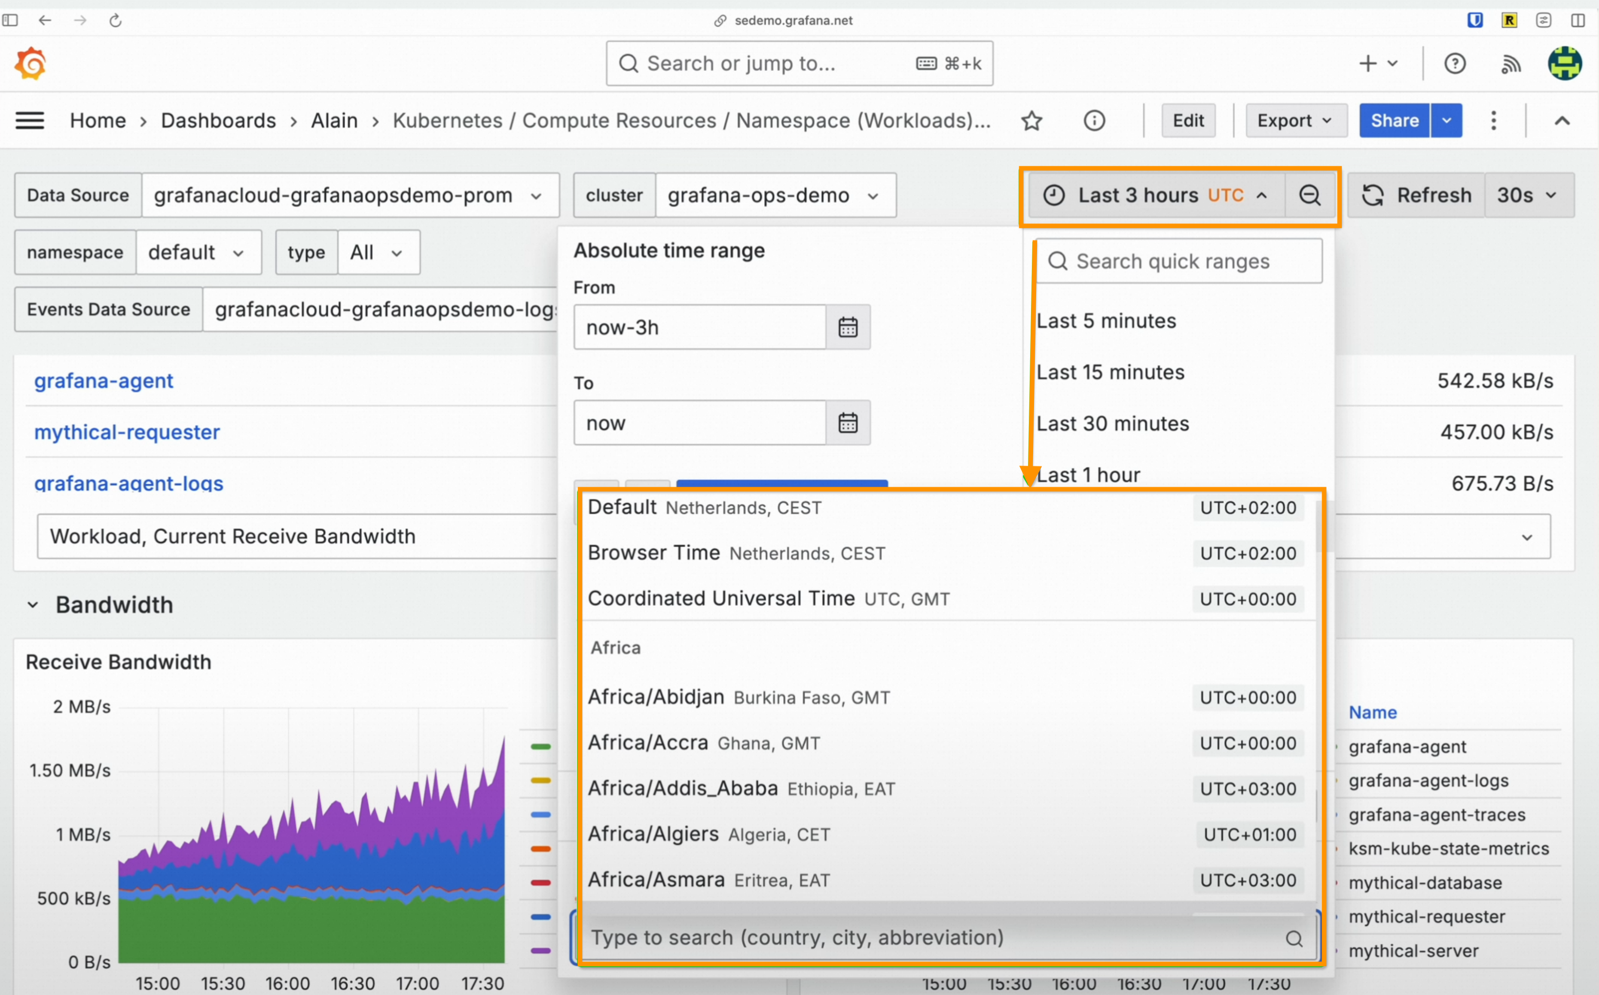Image resolution: width=1599 pixels, height=995 pixels.
Task: Open the Export dropdown menu
Action: point(1295,121)
